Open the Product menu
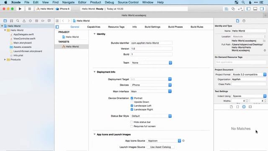This screenshot has width=268, height=151. point(95,2)
